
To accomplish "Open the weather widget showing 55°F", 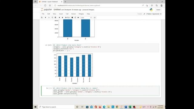I will tap(142, 107).
